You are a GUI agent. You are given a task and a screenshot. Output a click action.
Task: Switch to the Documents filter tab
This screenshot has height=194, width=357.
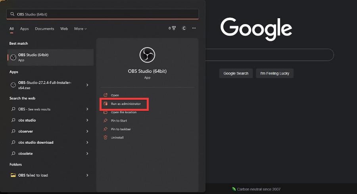pos(44,29)
